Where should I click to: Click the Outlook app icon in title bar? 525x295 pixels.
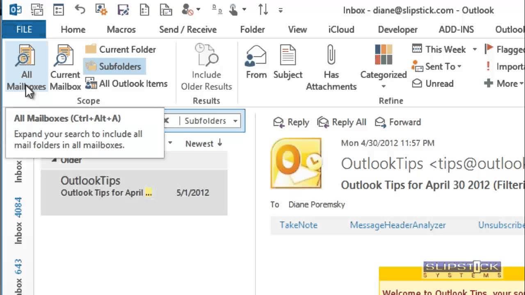[15, 10]
